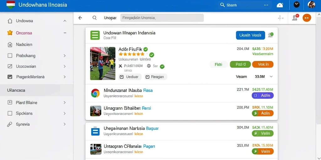Viewport: 321px width, 160px height.
Task: Open the Fiasa link
Action: tap(148, 90)
